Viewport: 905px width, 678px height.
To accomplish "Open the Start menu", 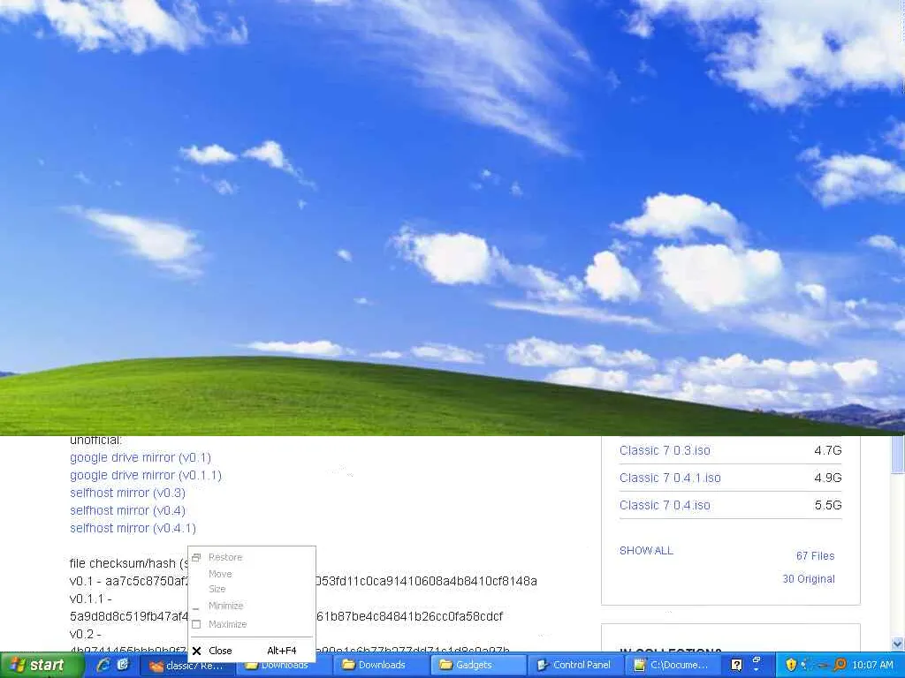I will point(42,666).
